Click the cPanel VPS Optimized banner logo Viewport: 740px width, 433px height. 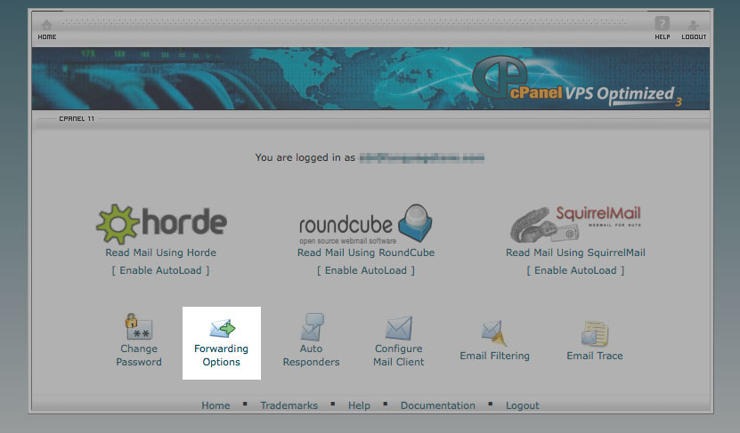pyautogui.click(x=577, y=81)
